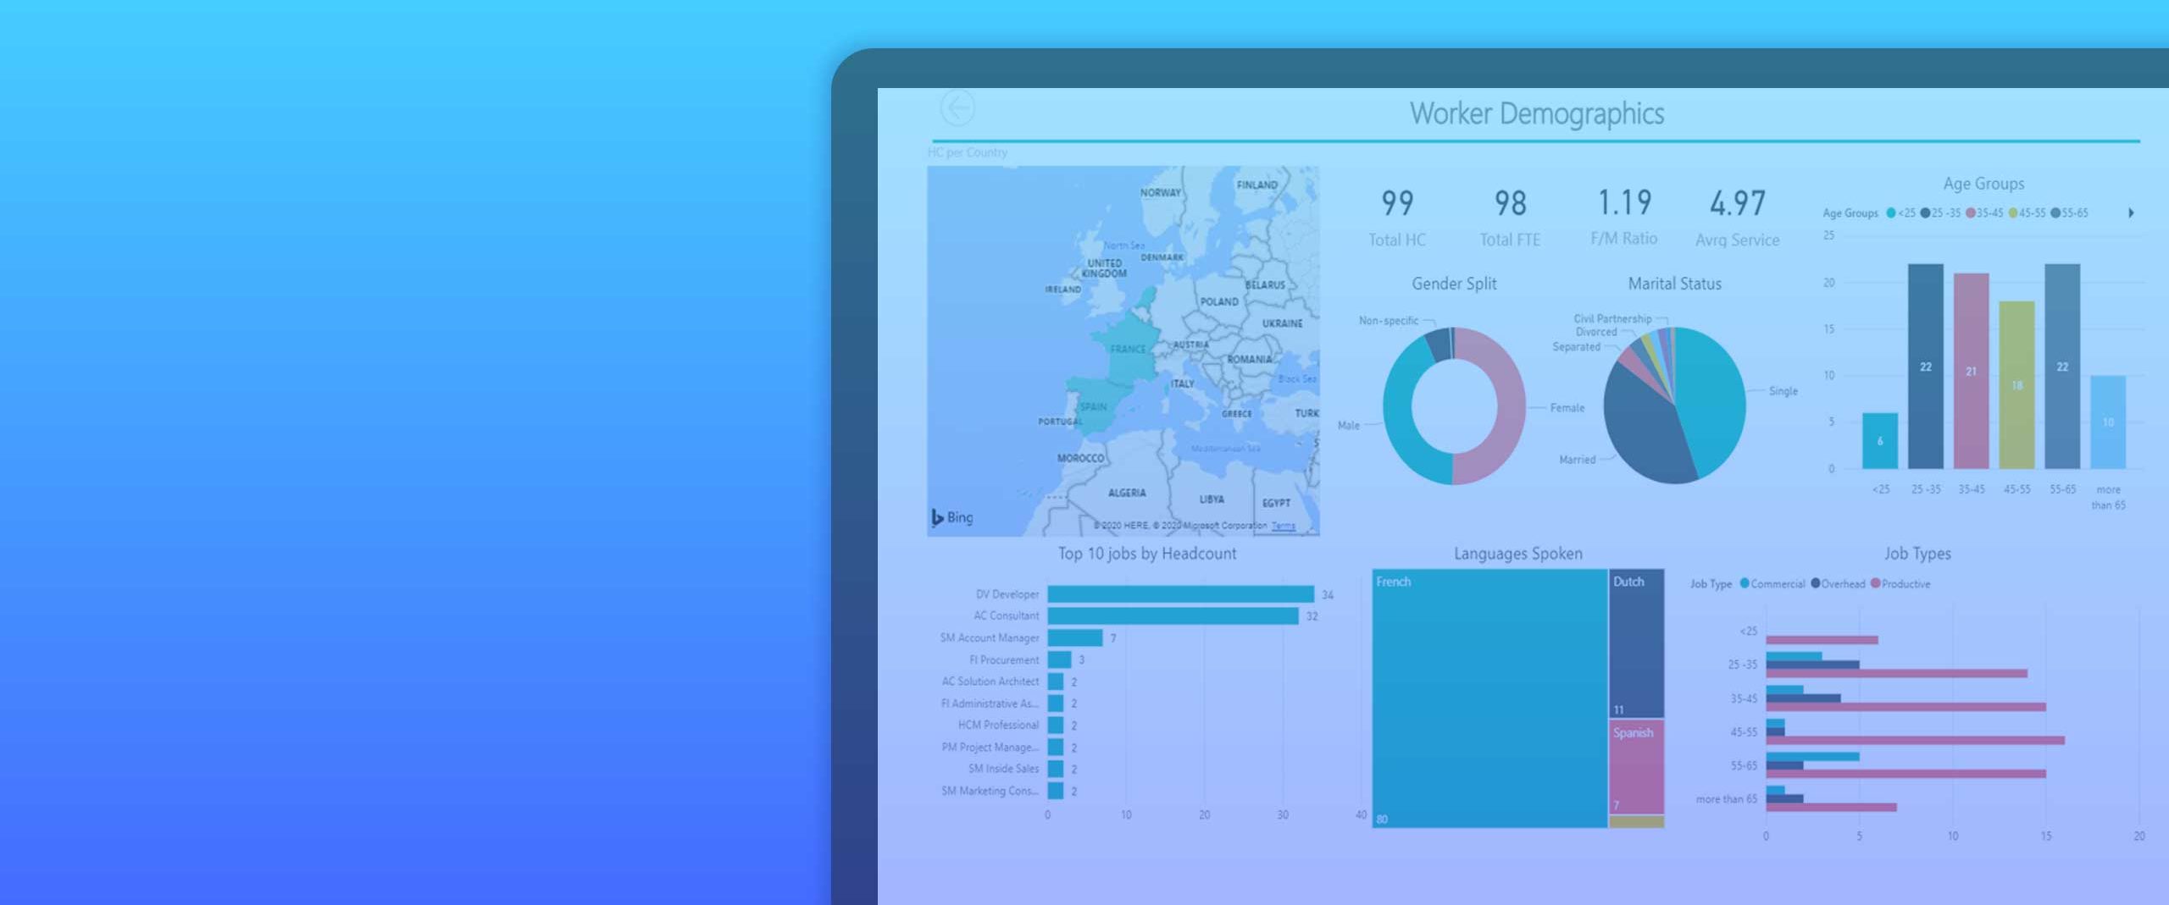Select the Total HC card showing 99

tap(1397, 218)
